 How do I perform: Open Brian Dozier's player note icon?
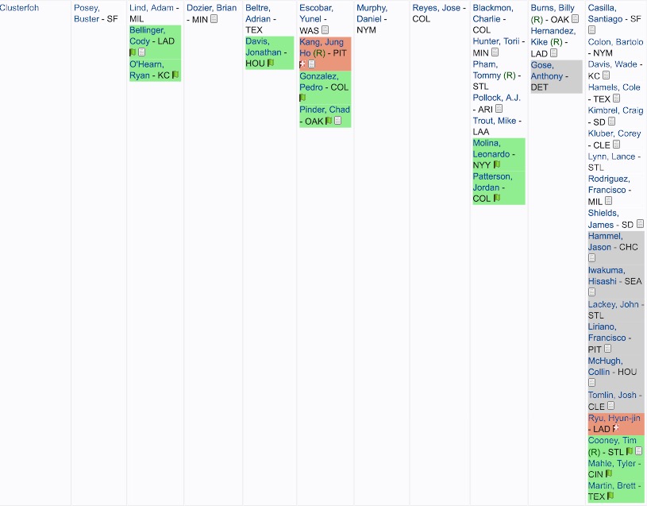(x=214, y=18)
